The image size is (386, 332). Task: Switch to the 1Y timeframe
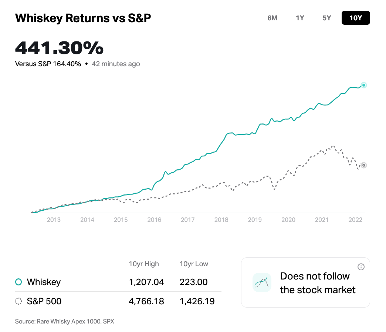click(x=300, y=17)
